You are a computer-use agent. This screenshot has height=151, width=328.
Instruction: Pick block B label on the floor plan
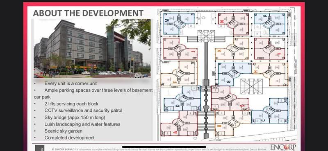(x=219, y=126)
